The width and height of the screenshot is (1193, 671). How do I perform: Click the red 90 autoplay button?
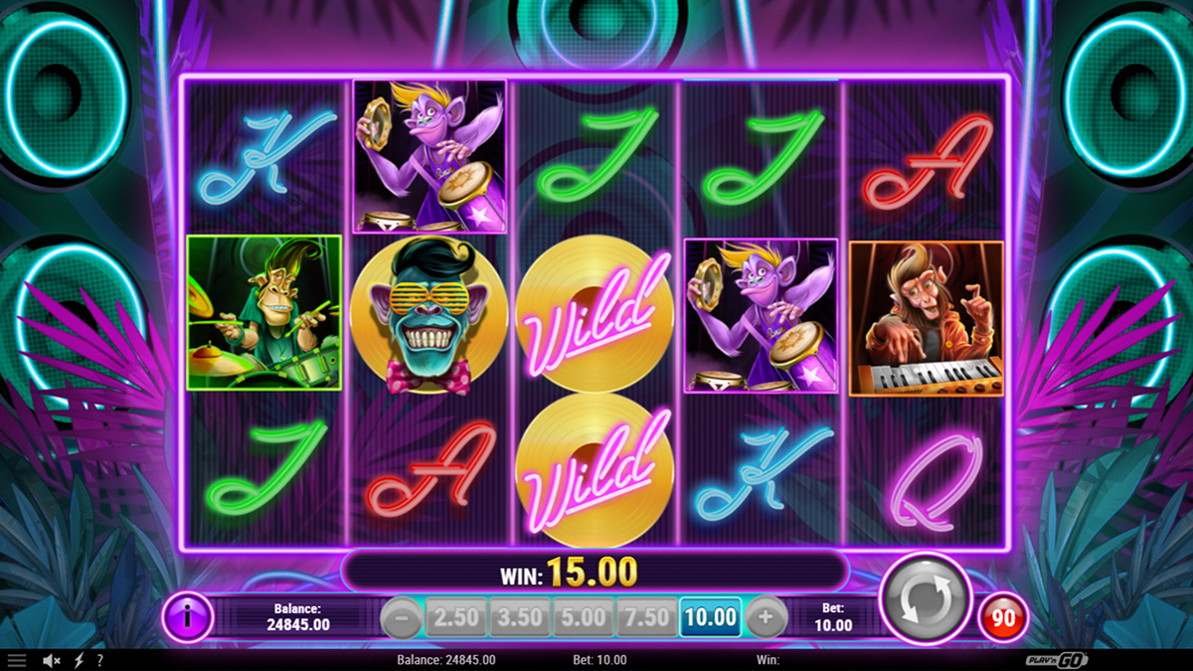click(x=1003, y=617)
